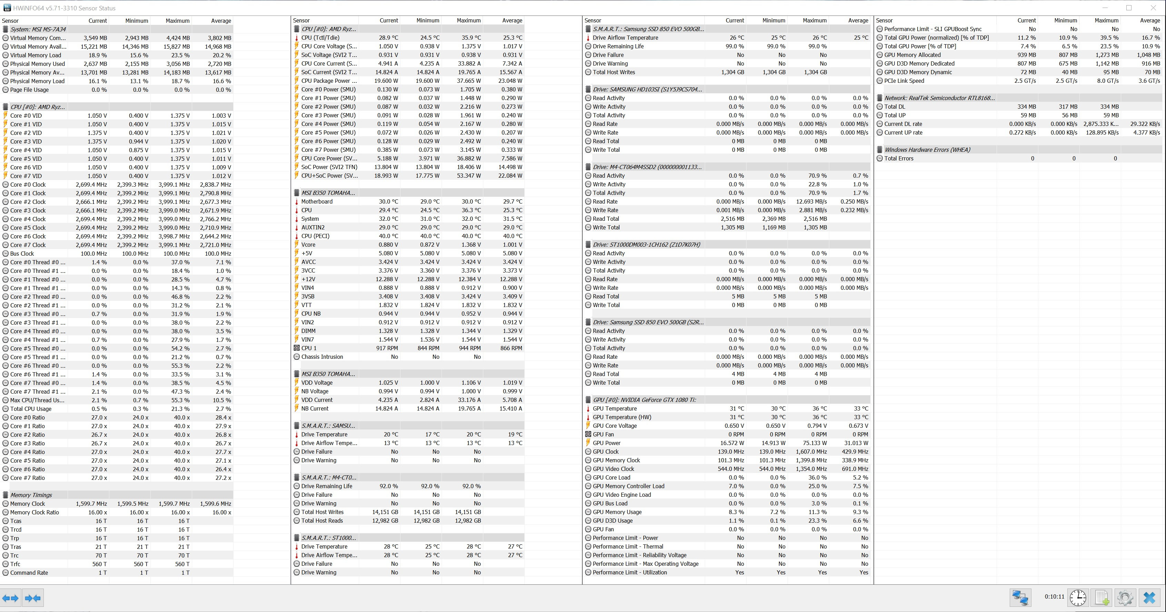Open sensor settings gear icon
Screen dimensions: 1166x612
point(1125,598)
